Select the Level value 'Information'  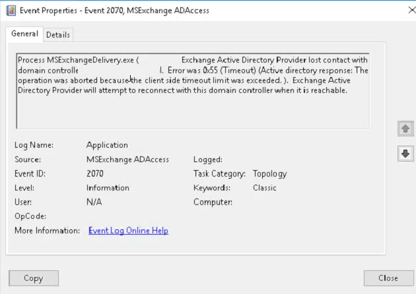coord(108,188)
